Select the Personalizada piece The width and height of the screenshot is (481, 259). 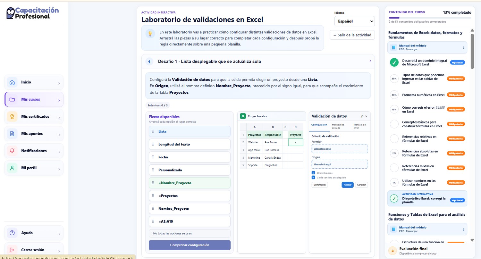pyautogui.click(x=190, y=170)
